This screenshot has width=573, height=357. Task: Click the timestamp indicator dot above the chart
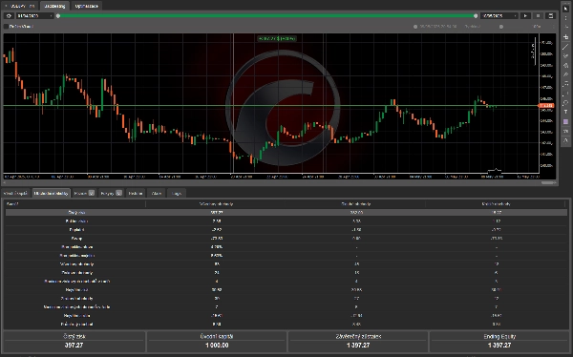415,27
